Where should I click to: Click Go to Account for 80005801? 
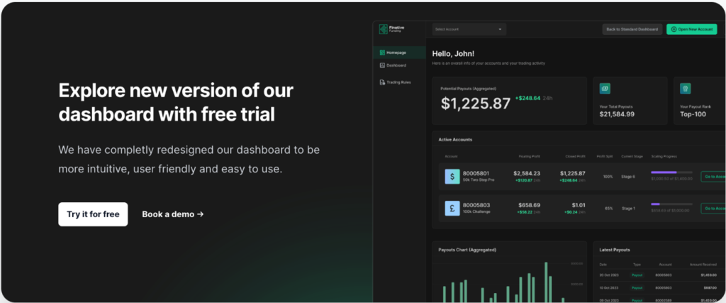click(x=713, y=177)
